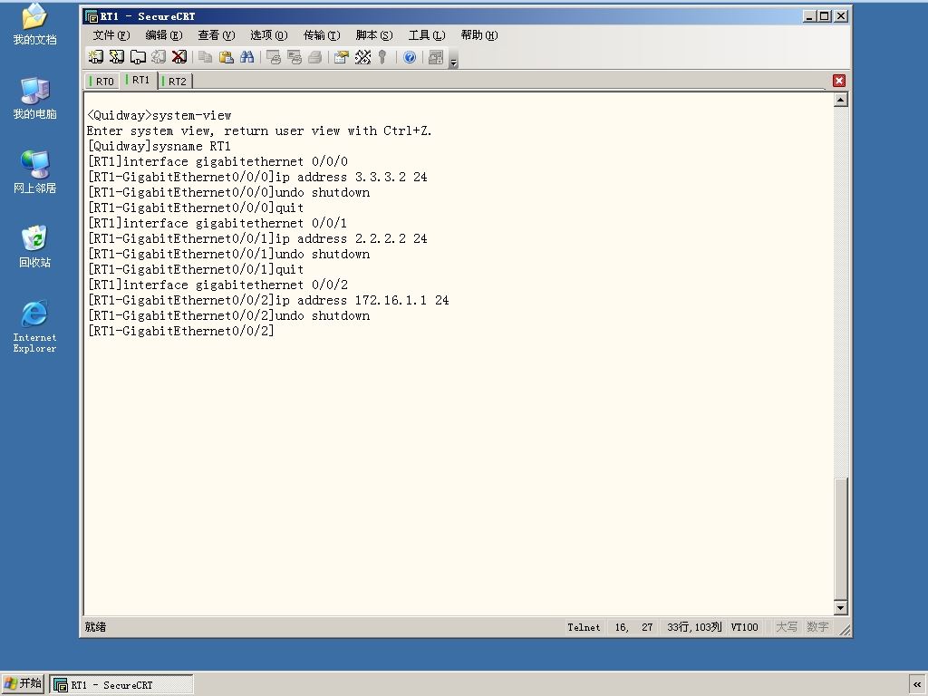928x696 pixels.
Task: Select the RT1 session tab
Action: tap(139, 80)
